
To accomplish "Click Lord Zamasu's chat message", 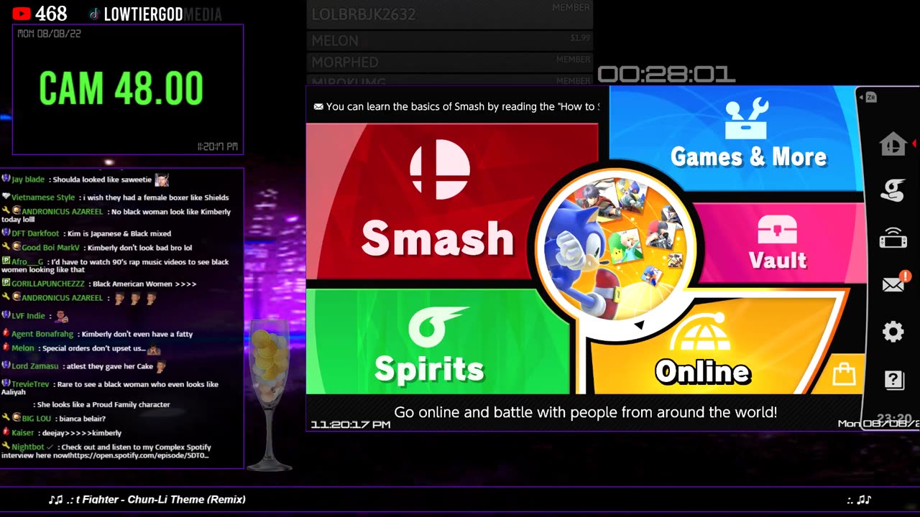I will 85,366.
